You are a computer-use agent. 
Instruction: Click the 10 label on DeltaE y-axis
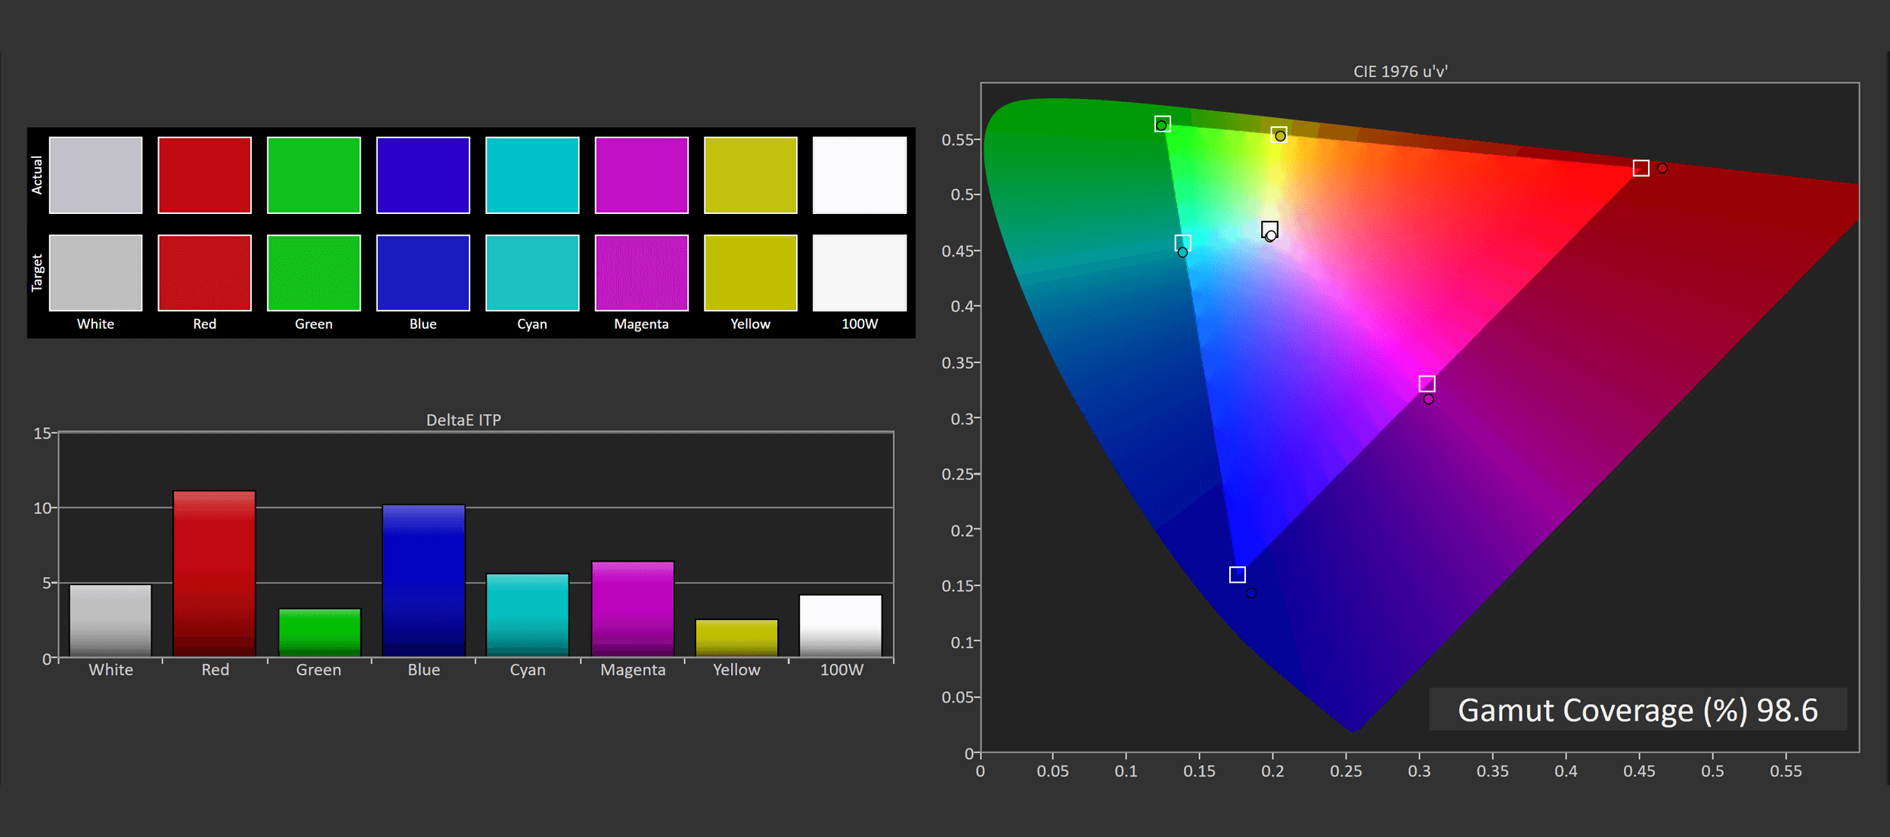42,508
